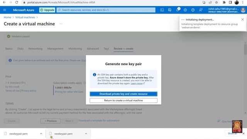Open Pricing for other VM sizes link

(x=69, y=92)
